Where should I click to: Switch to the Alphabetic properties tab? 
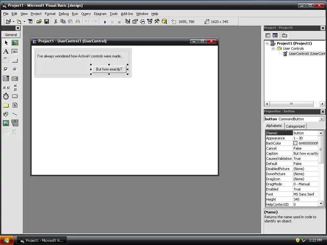(274, 126)
